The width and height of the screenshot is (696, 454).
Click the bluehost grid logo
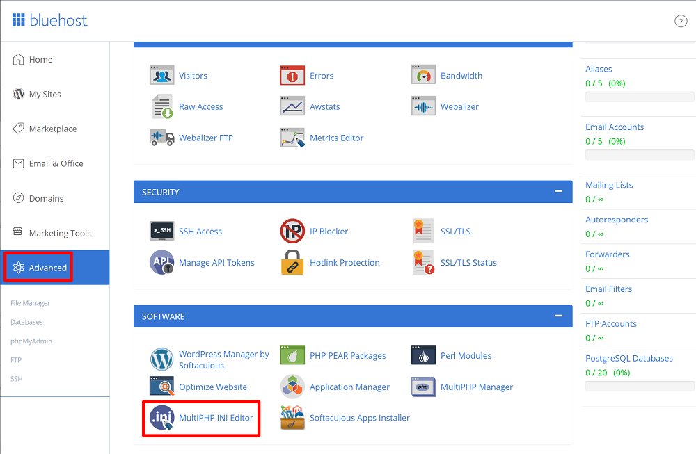(x=18, y=20)
